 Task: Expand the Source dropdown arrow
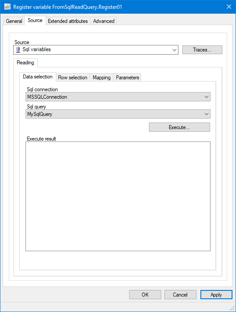pos(174,50)
